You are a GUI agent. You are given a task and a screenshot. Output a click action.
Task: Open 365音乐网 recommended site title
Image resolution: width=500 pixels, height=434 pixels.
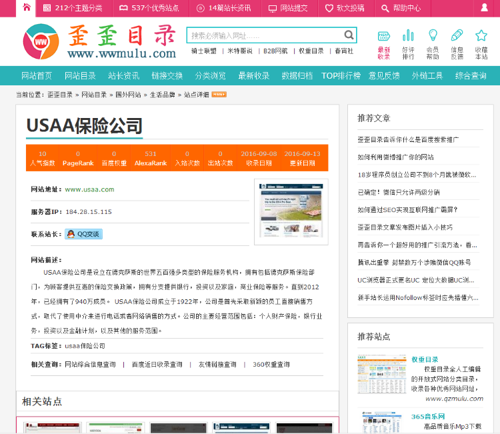click(428, 417)
